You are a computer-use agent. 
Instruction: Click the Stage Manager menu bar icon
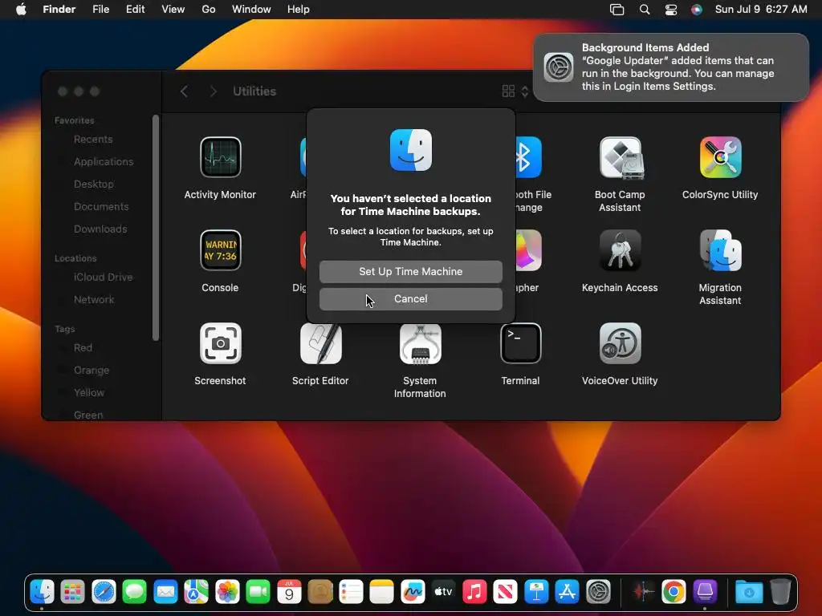coord(617,10)
